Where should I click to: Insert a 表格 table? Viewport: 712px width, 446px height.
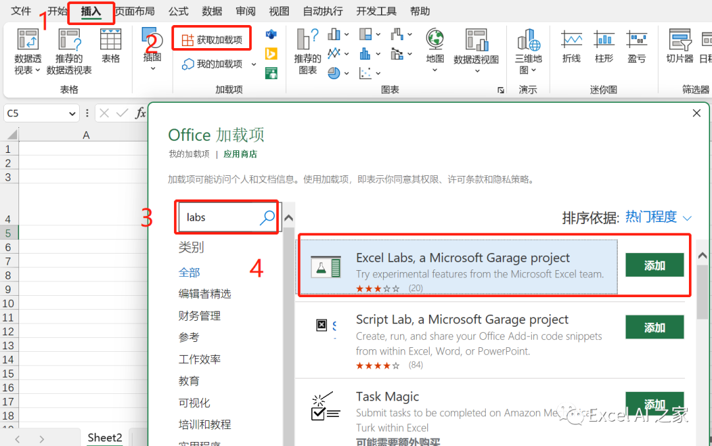click(110, 46)
